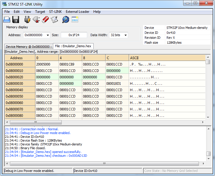Click the log panel horizontal scrollbar

click(x=104, y=163)
